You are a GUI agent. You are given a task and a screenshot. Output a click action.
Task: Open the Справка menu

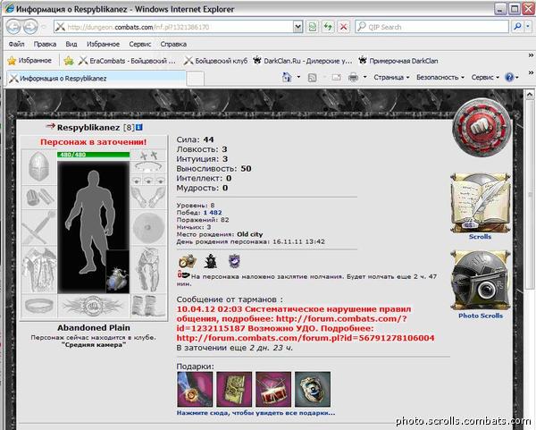(173, 44)
